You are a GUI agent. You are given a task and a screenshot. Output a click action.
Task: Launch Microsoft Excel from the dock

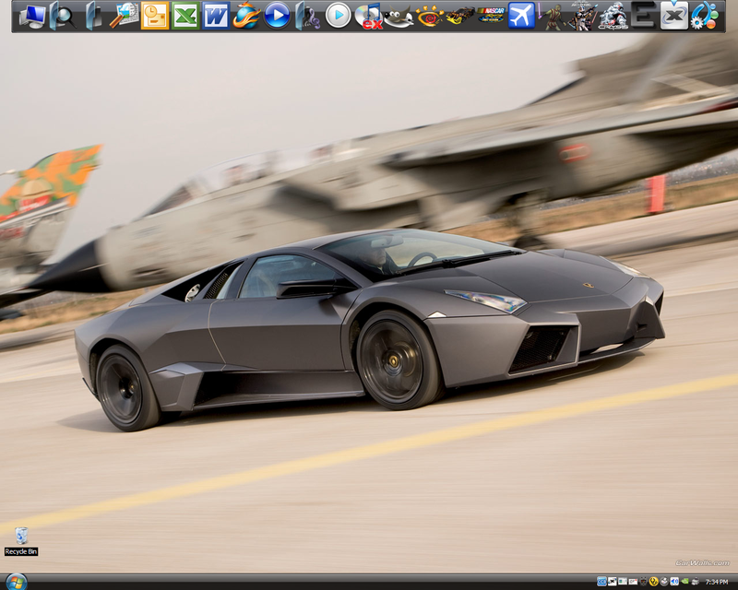click(x=185, y=16)
